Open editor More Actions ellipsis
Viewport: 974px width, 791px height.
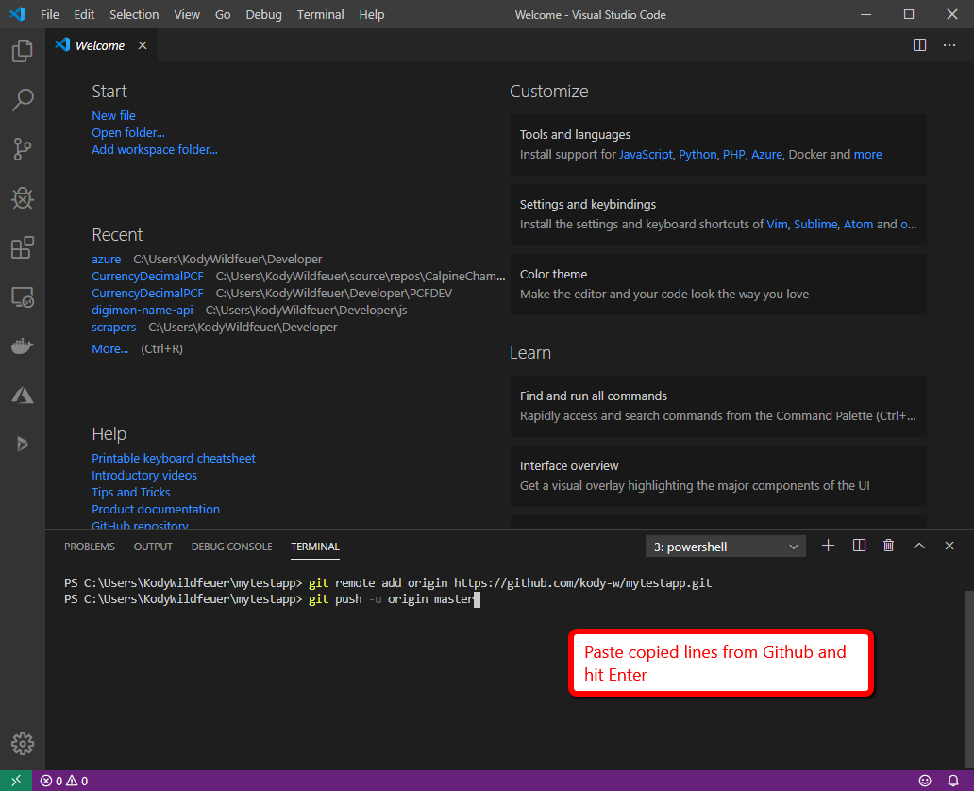point(949,45)
